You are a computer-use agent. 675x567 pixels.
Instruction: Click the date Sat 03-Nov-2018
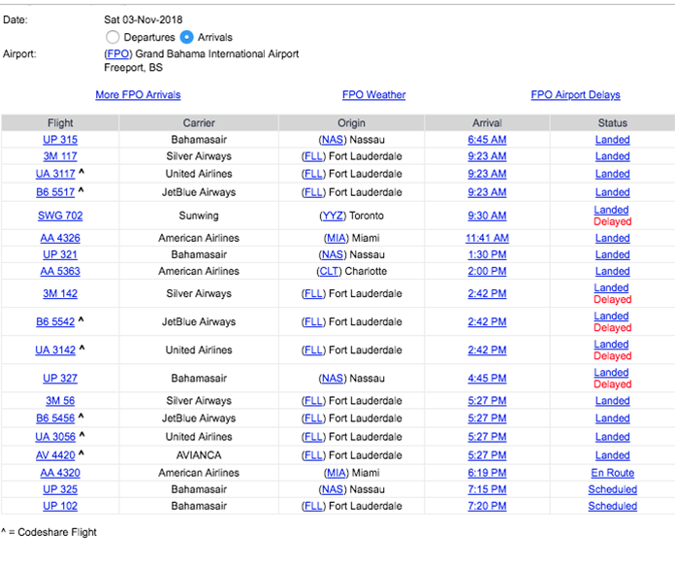[x=144, y=19]
